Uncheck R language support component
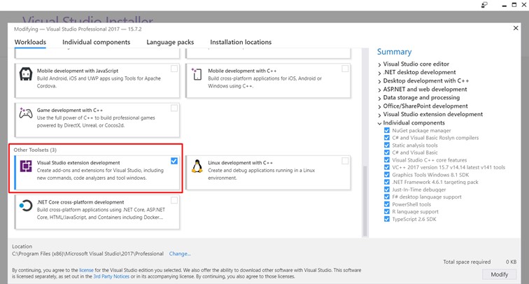This screenshot has width=529, height=284. click(x=387, y=212)
